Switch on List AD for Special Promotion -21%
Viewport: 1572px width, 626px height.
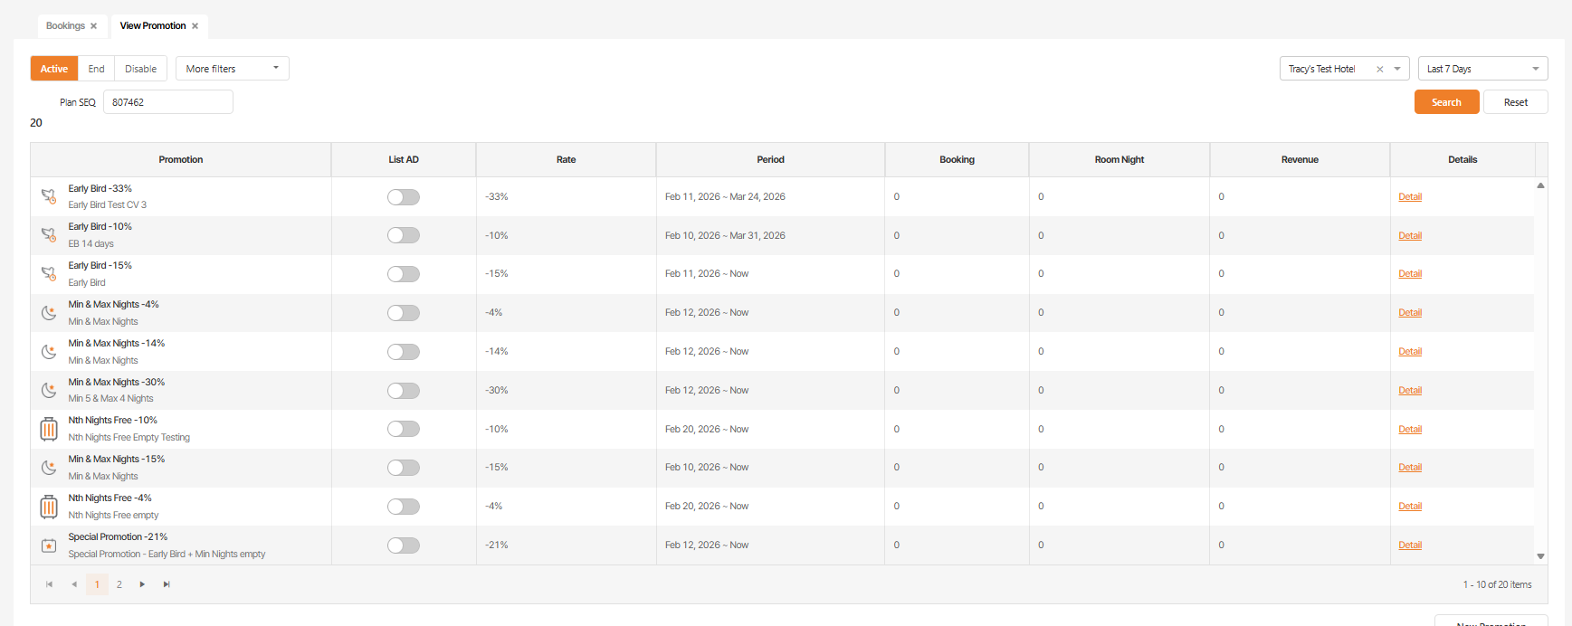[404, 545]
